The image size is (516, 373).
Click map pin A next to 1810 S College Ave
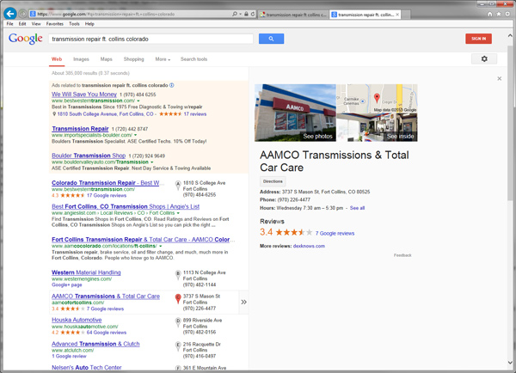pyautogui.click(x=178, y=185)
